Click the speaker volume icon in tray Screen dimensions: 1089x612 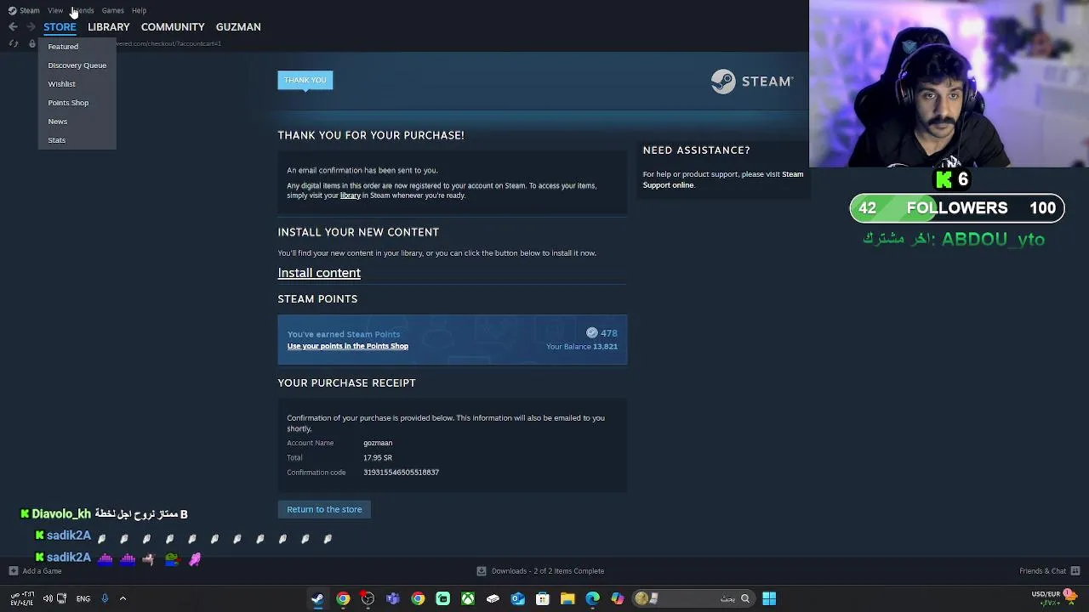tap(48, 598)
